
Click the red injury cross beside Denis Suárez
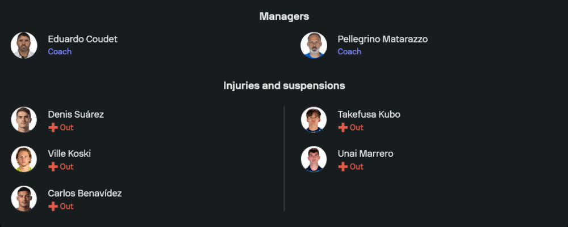tap(53, 127)
